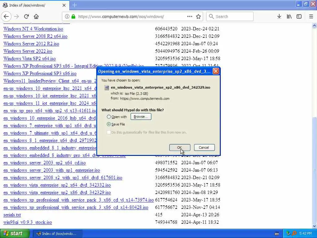Confirm download with OK button

[180, 148]
